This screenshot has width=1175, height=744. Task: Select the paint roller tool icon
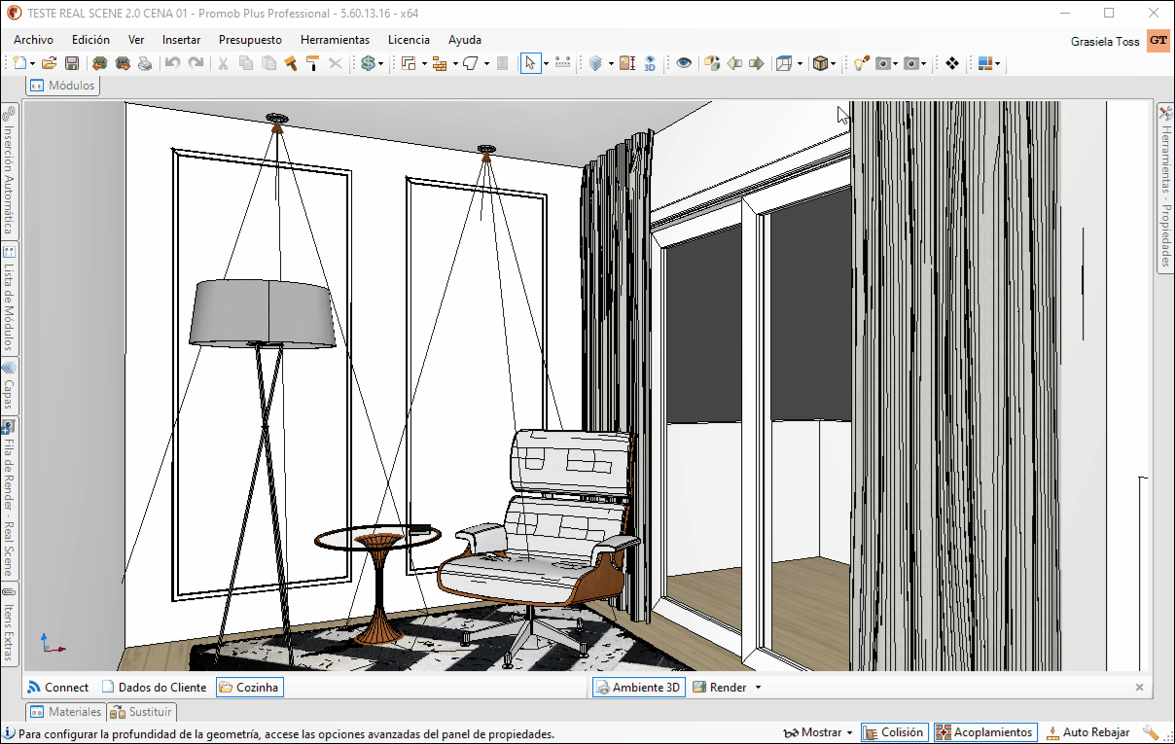(312, 63)
